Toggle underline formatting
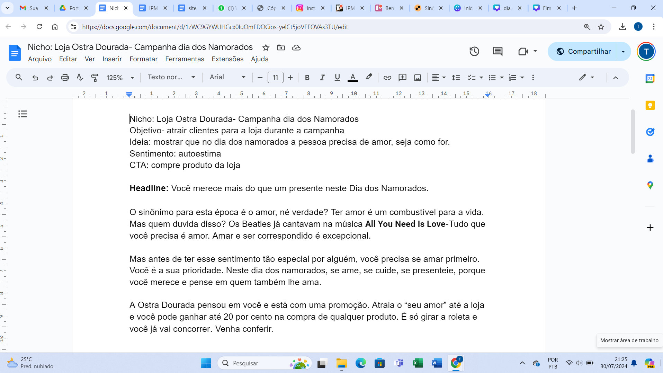This screenshot has width=663, height=373. (337, 78)
